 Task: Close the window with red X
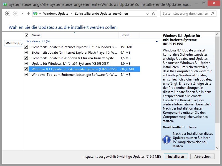pos(214,3)
